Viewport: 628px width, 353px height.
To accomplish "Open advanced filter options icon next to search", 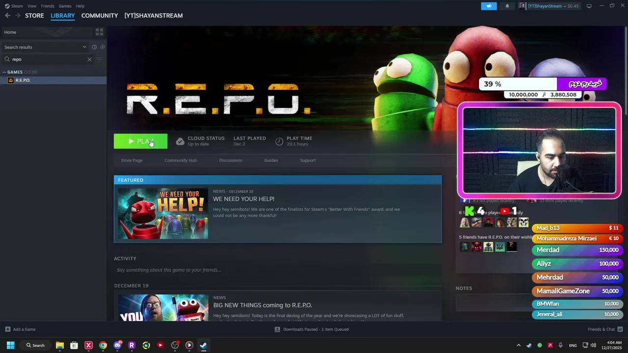I will (99, 59).
